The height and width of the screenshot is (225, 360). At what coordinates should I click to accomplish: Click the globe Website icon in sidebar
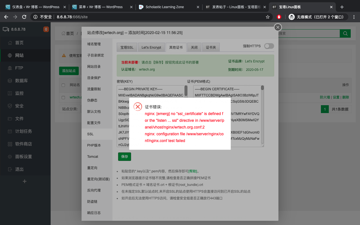click(x=10, y=55)
